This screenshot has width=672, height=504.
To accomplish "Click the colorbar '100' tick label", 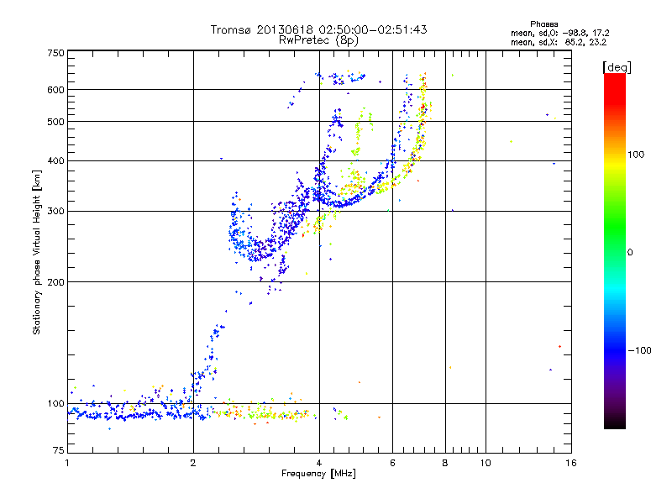I will click(x=636, y=155).
